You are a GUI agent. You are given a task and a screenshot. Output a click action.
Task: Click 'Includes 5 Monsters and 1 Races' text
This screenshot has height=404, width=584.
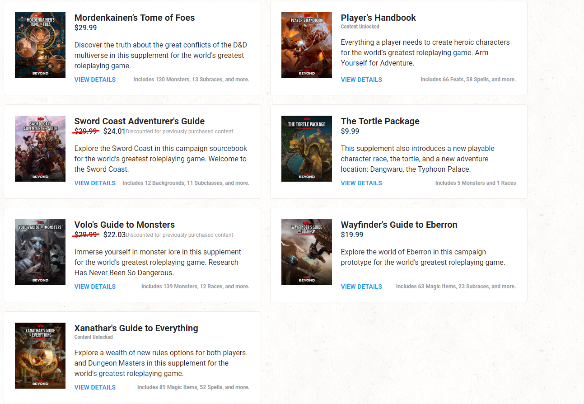476,183
